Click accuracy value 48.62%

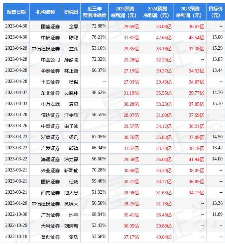click(99, 93)
